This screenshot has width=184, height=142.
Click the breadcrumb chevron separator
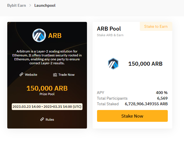coord(30,5)
